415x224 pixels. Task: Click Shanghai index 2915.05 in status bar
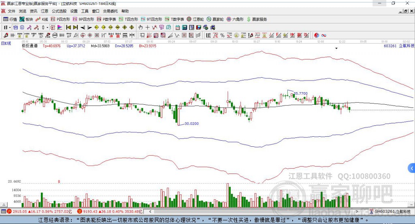coord(20,211)
